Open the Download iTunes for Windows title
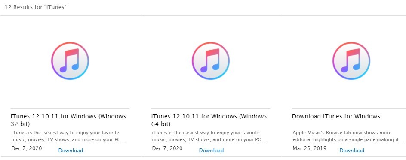The image size is (406, 160). click(x=336, y=116)
